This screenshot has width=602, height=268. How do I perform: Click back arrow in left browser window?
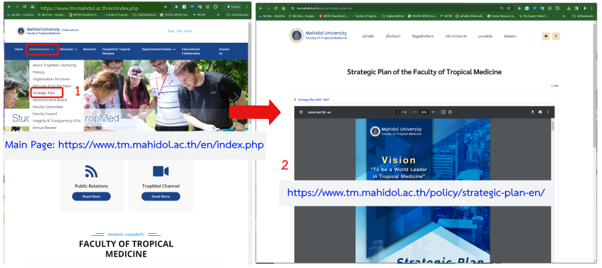pos(9,7)
